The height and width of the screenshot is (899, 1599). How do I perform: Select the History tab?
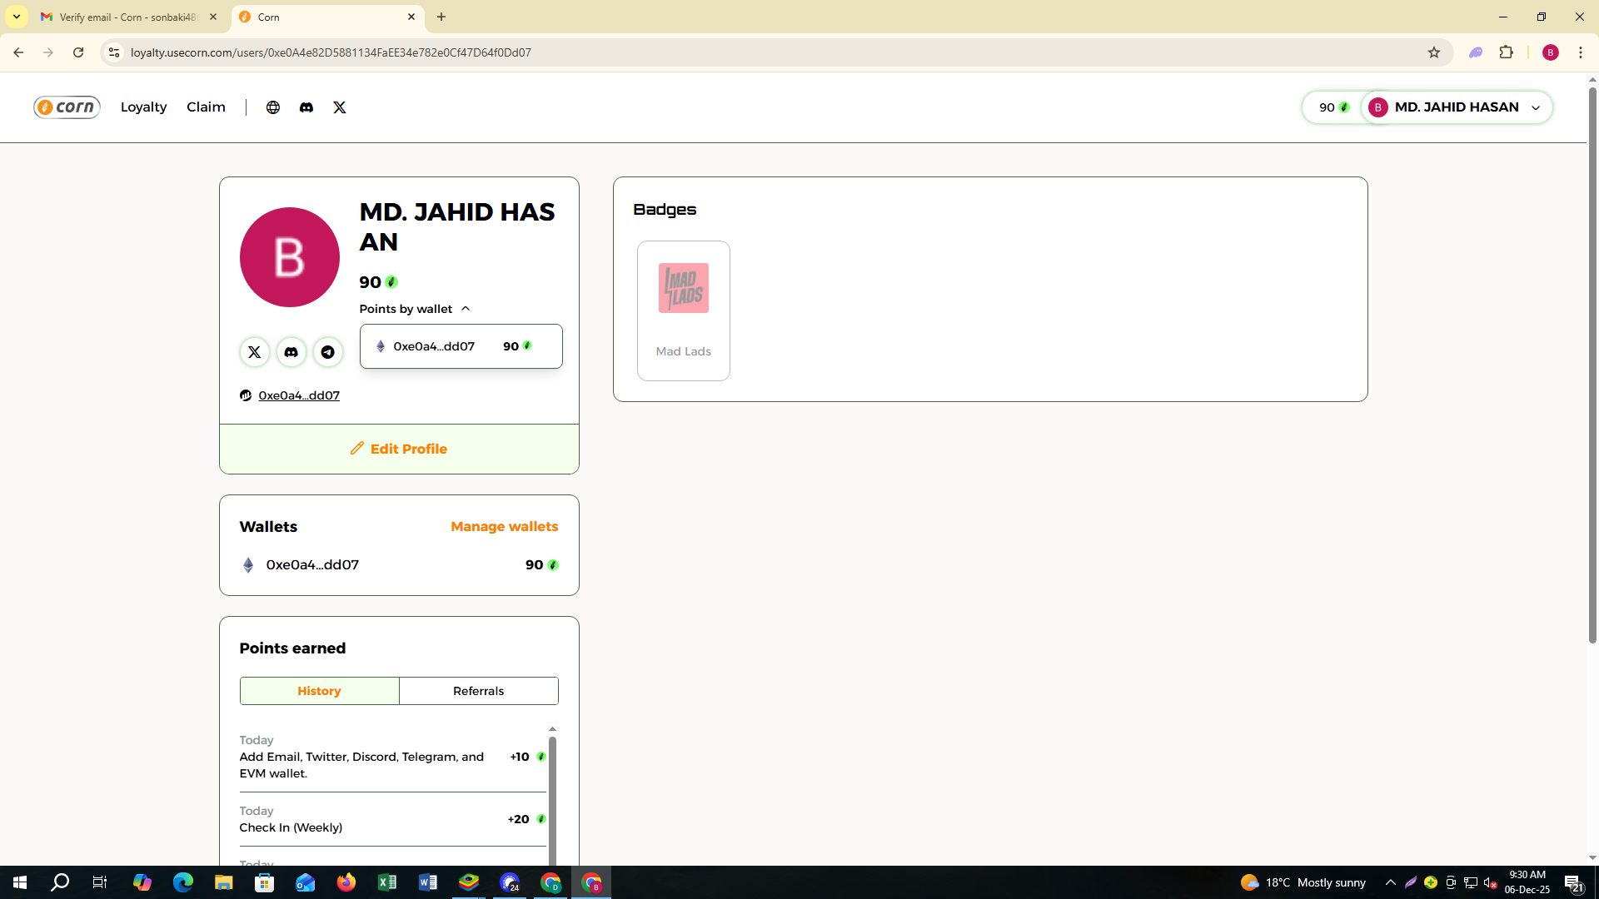tap(319, 691)
